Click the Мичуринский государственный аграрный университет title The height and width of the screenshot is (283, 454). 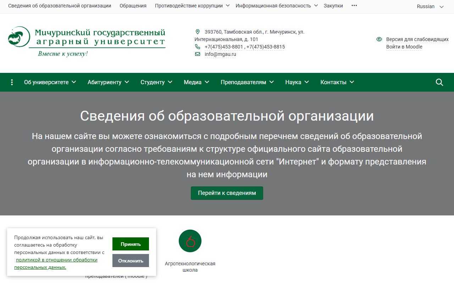100,37
